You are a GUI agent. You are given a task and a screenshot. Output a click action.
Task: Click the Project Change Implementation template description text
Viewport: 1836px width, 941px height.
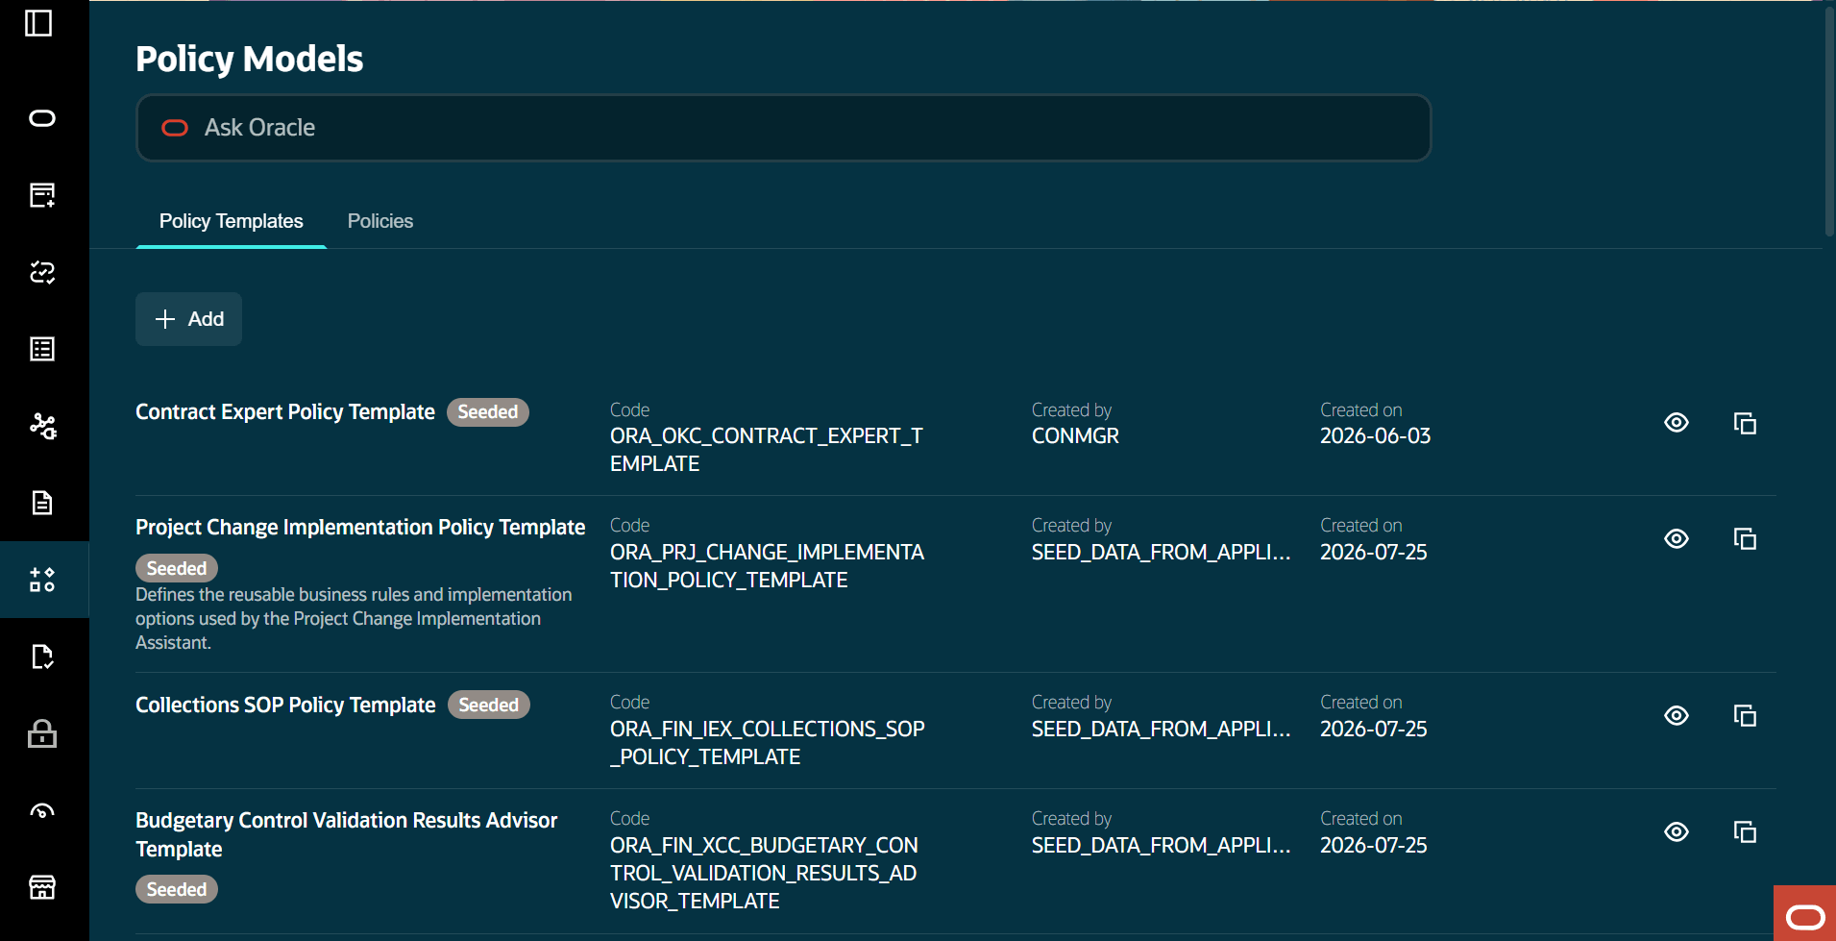click(354, 619)
